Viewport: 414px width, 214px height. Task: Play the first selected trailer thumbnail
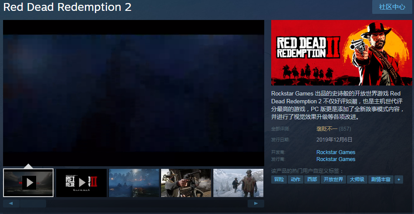pos(28,183)
